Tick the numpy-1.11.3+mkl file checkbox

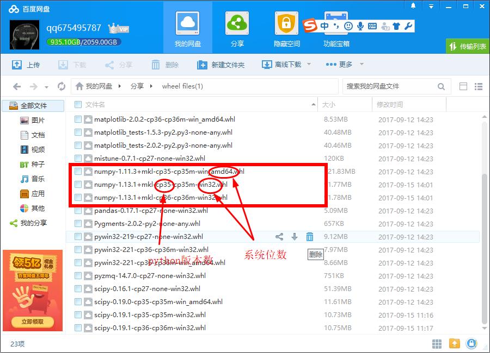[78, 171]
